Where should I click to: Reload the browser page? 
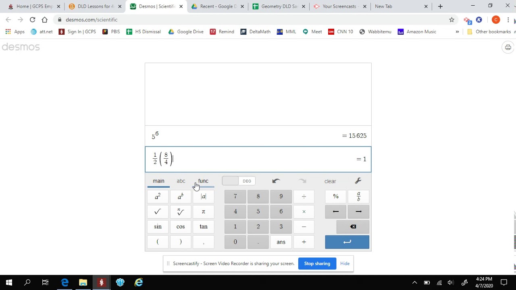click(32, 20)
